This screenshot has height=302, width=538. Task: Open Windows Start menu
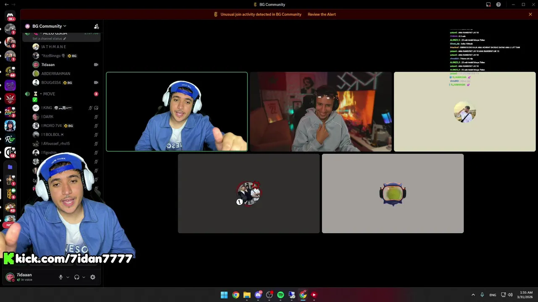coord(224,295)
